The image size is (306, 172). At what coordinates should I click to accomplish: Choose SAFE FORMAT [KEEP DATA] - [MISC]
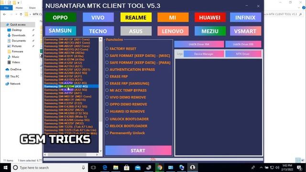[138, 55]
